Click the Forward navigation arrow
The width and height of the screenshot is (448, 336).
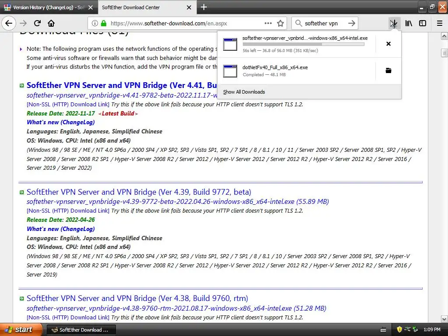(x=23, y=23)
